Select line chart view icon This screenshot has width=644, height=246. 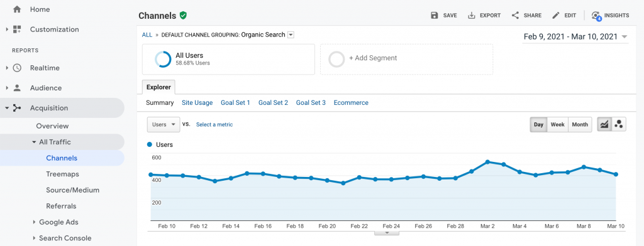[x=604, y=125]
